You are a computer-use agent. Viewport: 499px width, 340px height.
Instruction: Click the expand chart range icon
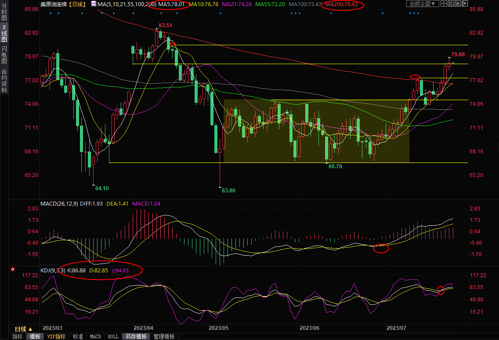click(458, 4)
